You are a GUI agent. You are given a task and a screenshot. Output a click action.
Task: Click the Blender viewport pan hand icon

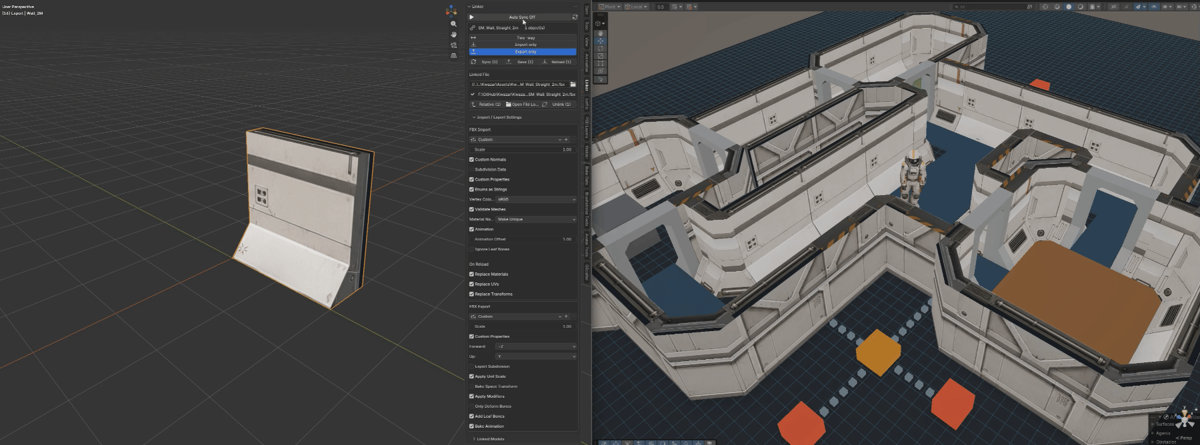(453, 35)
